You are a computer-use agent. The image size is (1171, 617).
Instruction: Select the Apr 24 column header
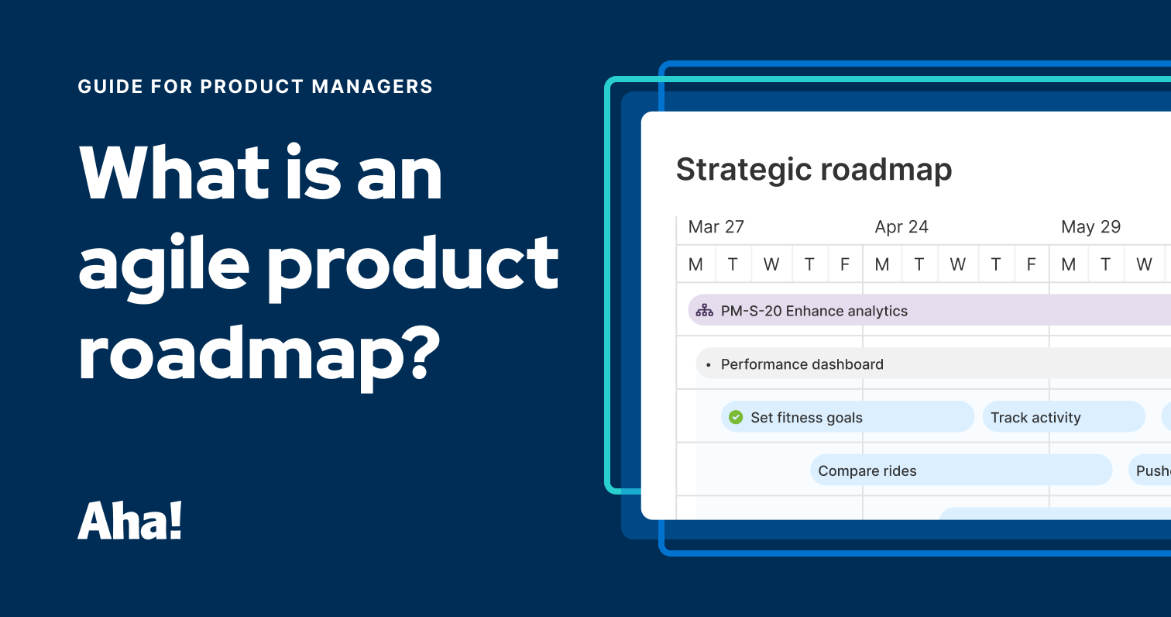pyautogui.click(x=901, y=226)
